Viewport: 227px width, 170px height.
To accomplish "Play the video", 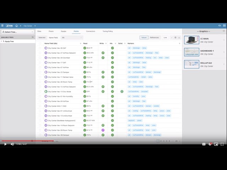I will coord(5,144).
